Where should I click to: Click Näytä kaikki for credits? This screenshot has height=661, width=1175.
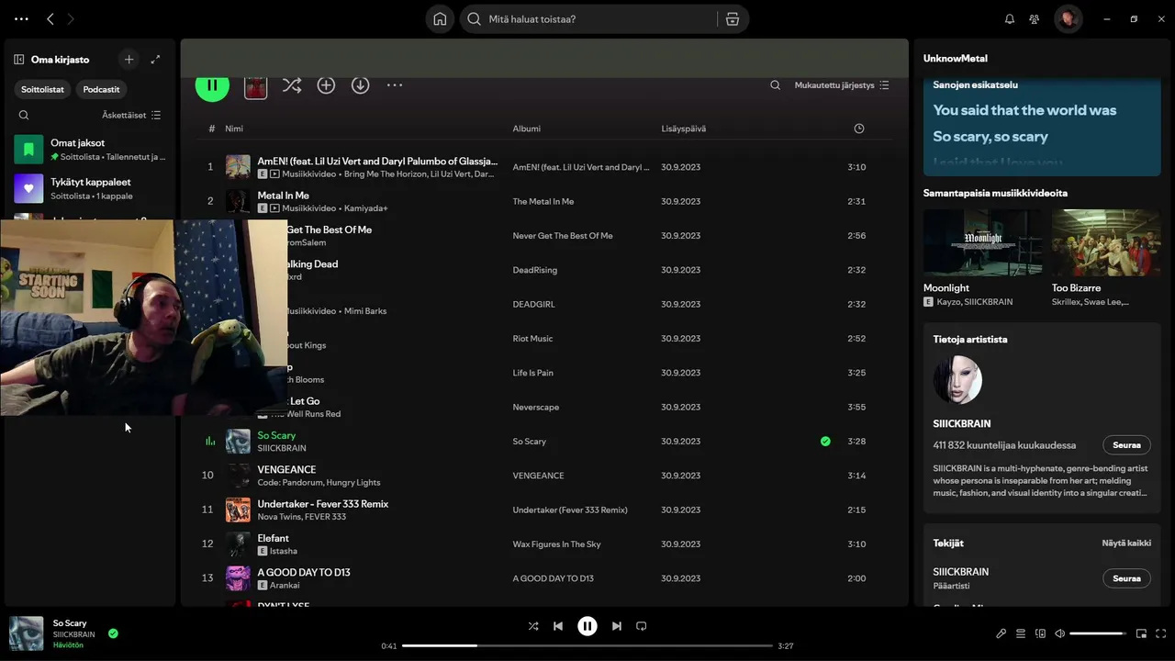point(1126,543)
